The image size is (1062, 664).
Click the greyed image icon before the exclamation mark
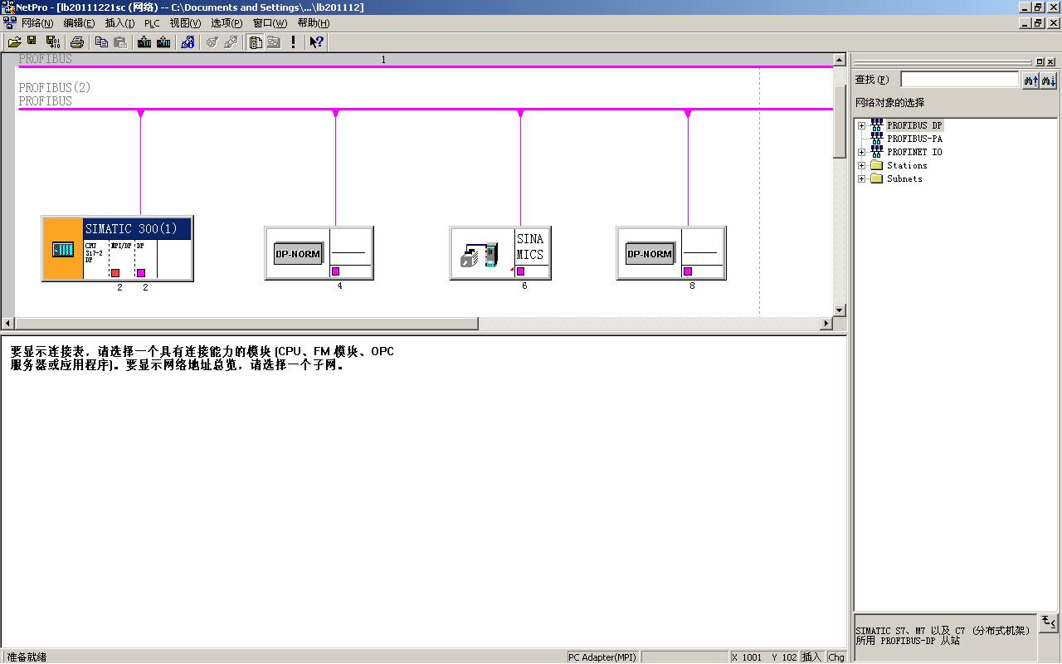(274, 41)
